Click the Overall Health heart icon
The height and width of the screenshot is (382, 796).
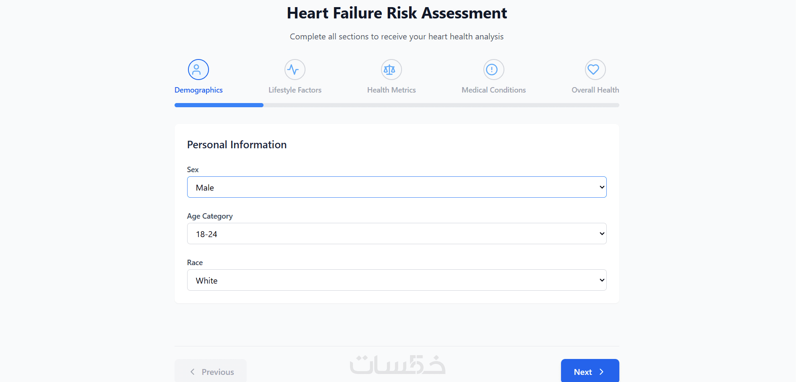pos(595,70)
